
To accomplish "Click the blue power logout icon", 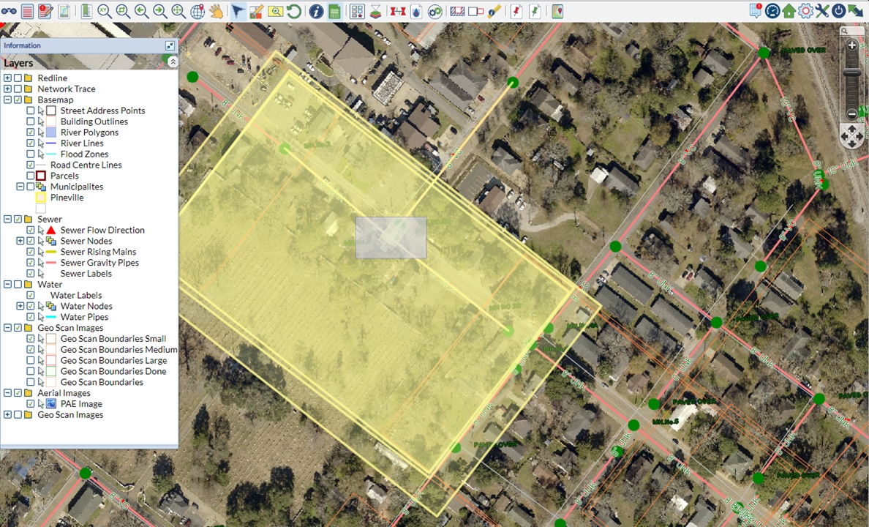I will [838, 11].
